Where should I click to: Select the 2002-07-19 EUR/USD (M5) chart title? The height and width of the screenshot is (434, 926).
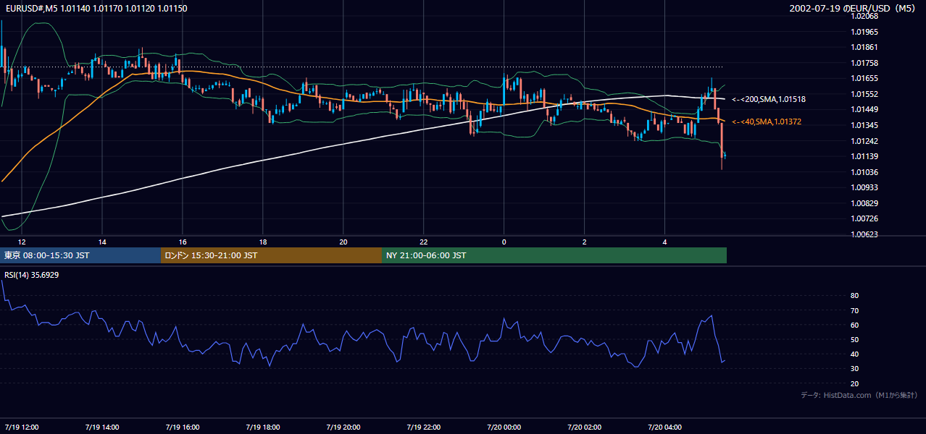(853, 8)
